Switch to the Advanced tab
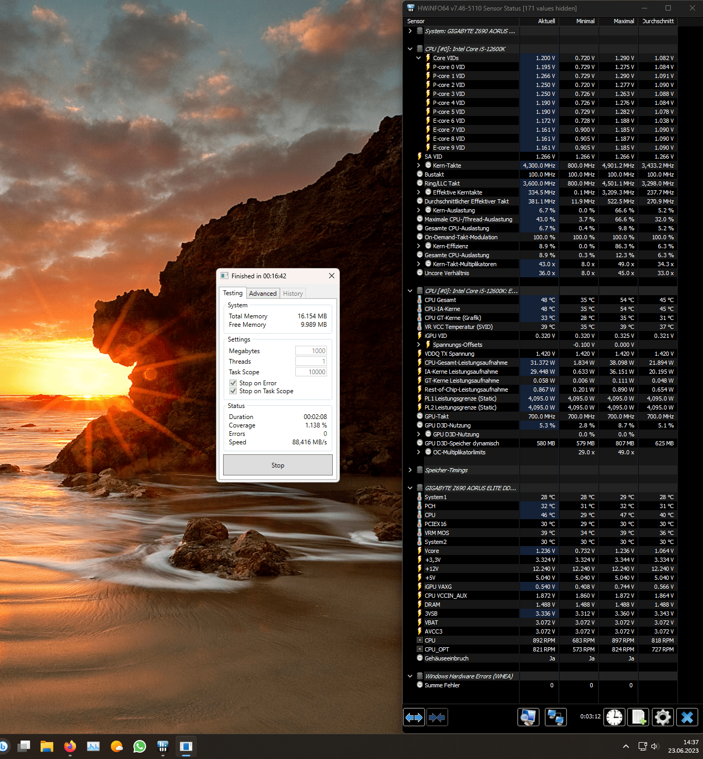Image resolution: width=703 pixels, height=759 pixels. coord(263,294)
